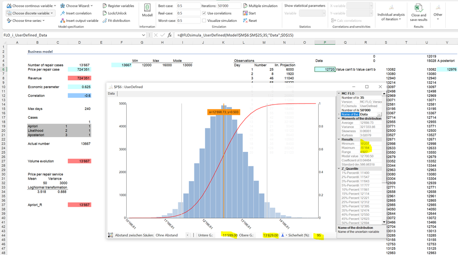
Task: Click property panel scroll down arrow
Action: tap(384, 222)
